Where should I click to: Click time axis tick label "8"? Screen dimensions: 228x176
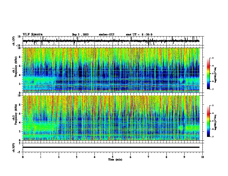click(166, 157)
